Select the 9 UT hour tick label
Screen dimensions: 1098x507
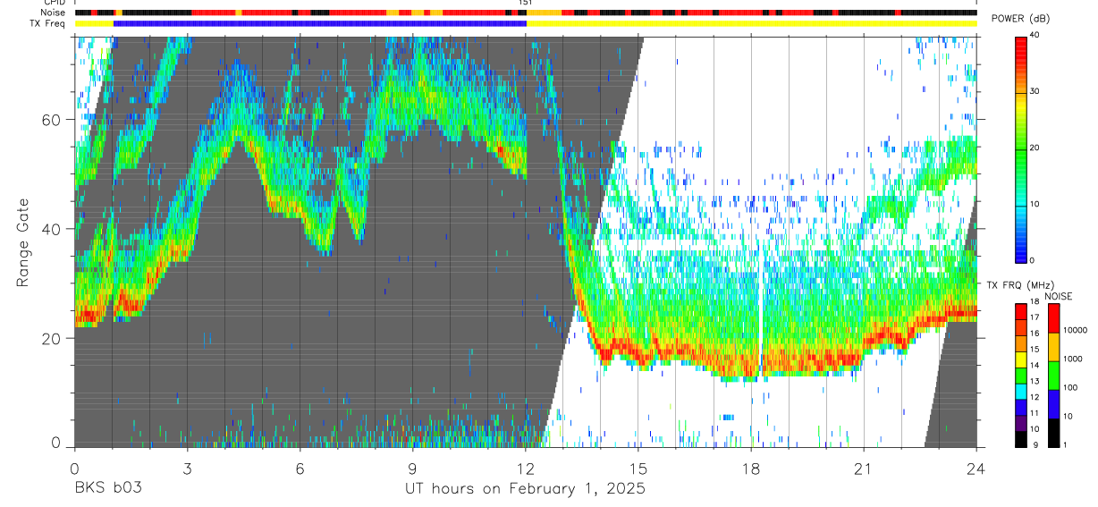pos(413,468)
